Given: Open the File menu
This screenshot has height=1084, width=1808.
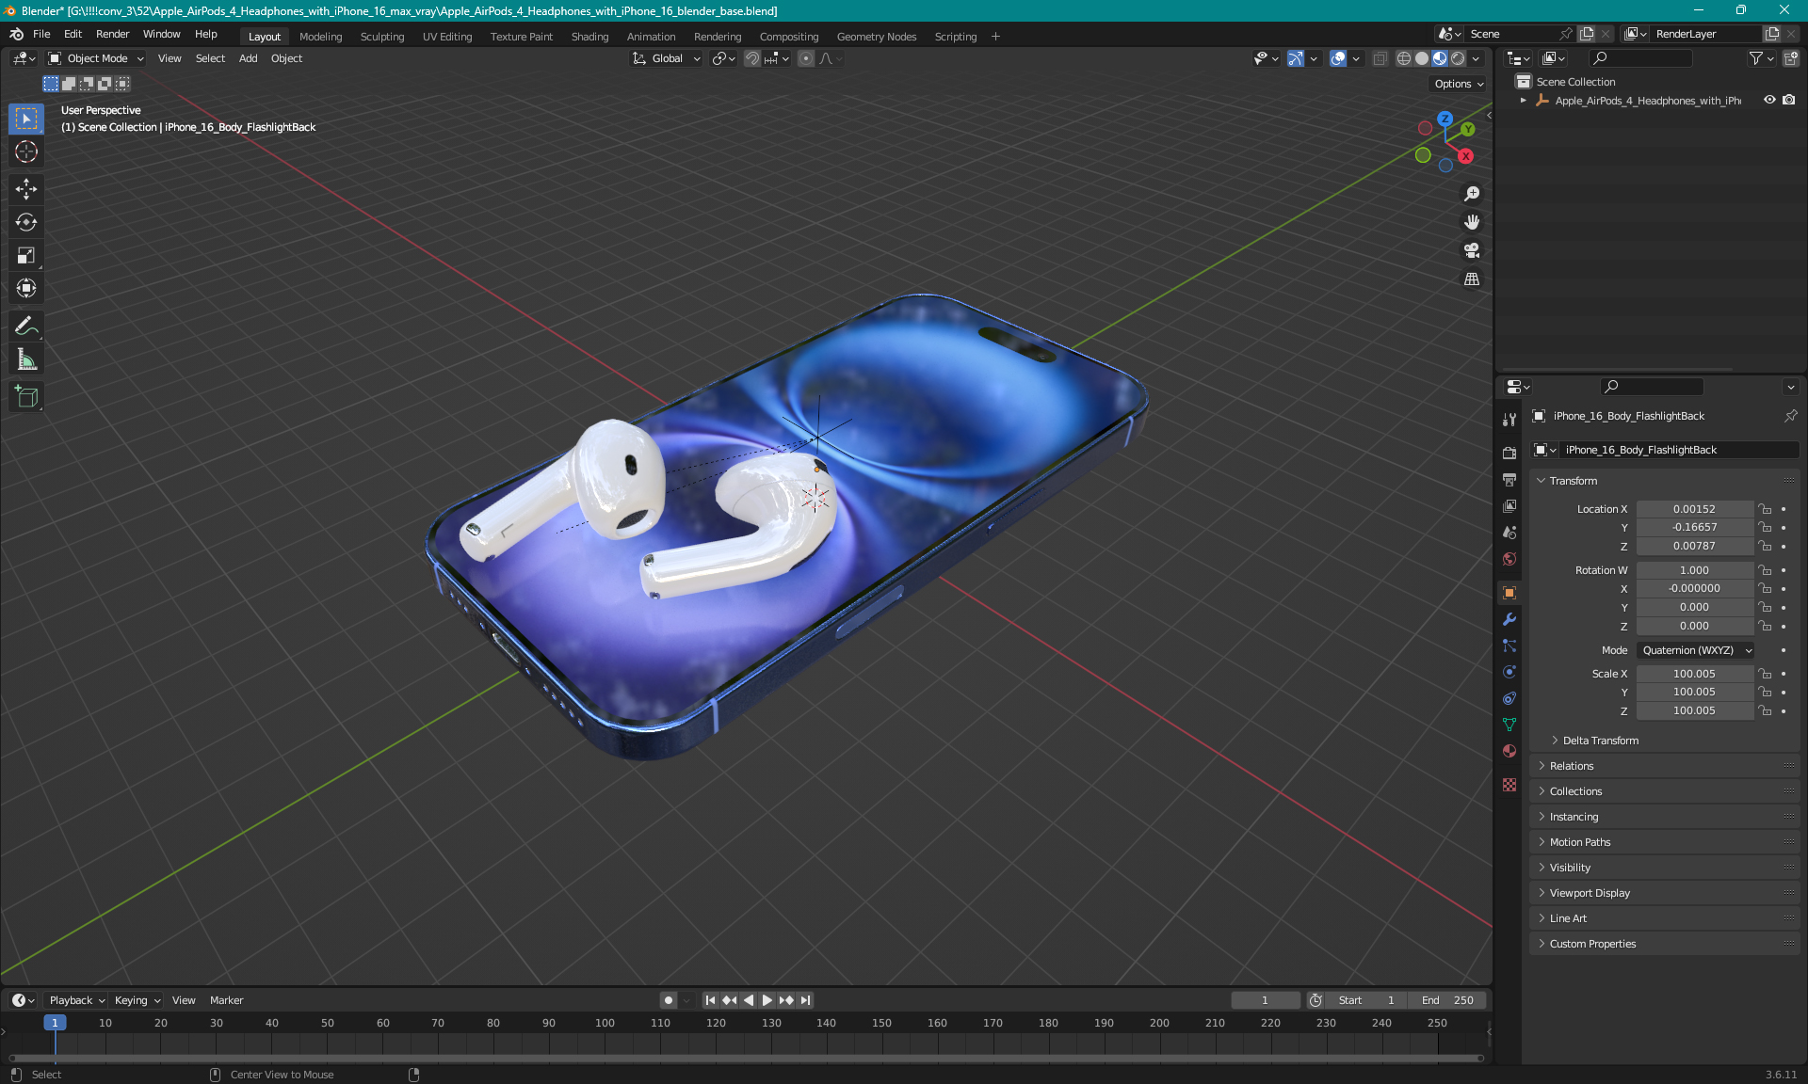Looking at the screenshot, I should pos(41,34).
